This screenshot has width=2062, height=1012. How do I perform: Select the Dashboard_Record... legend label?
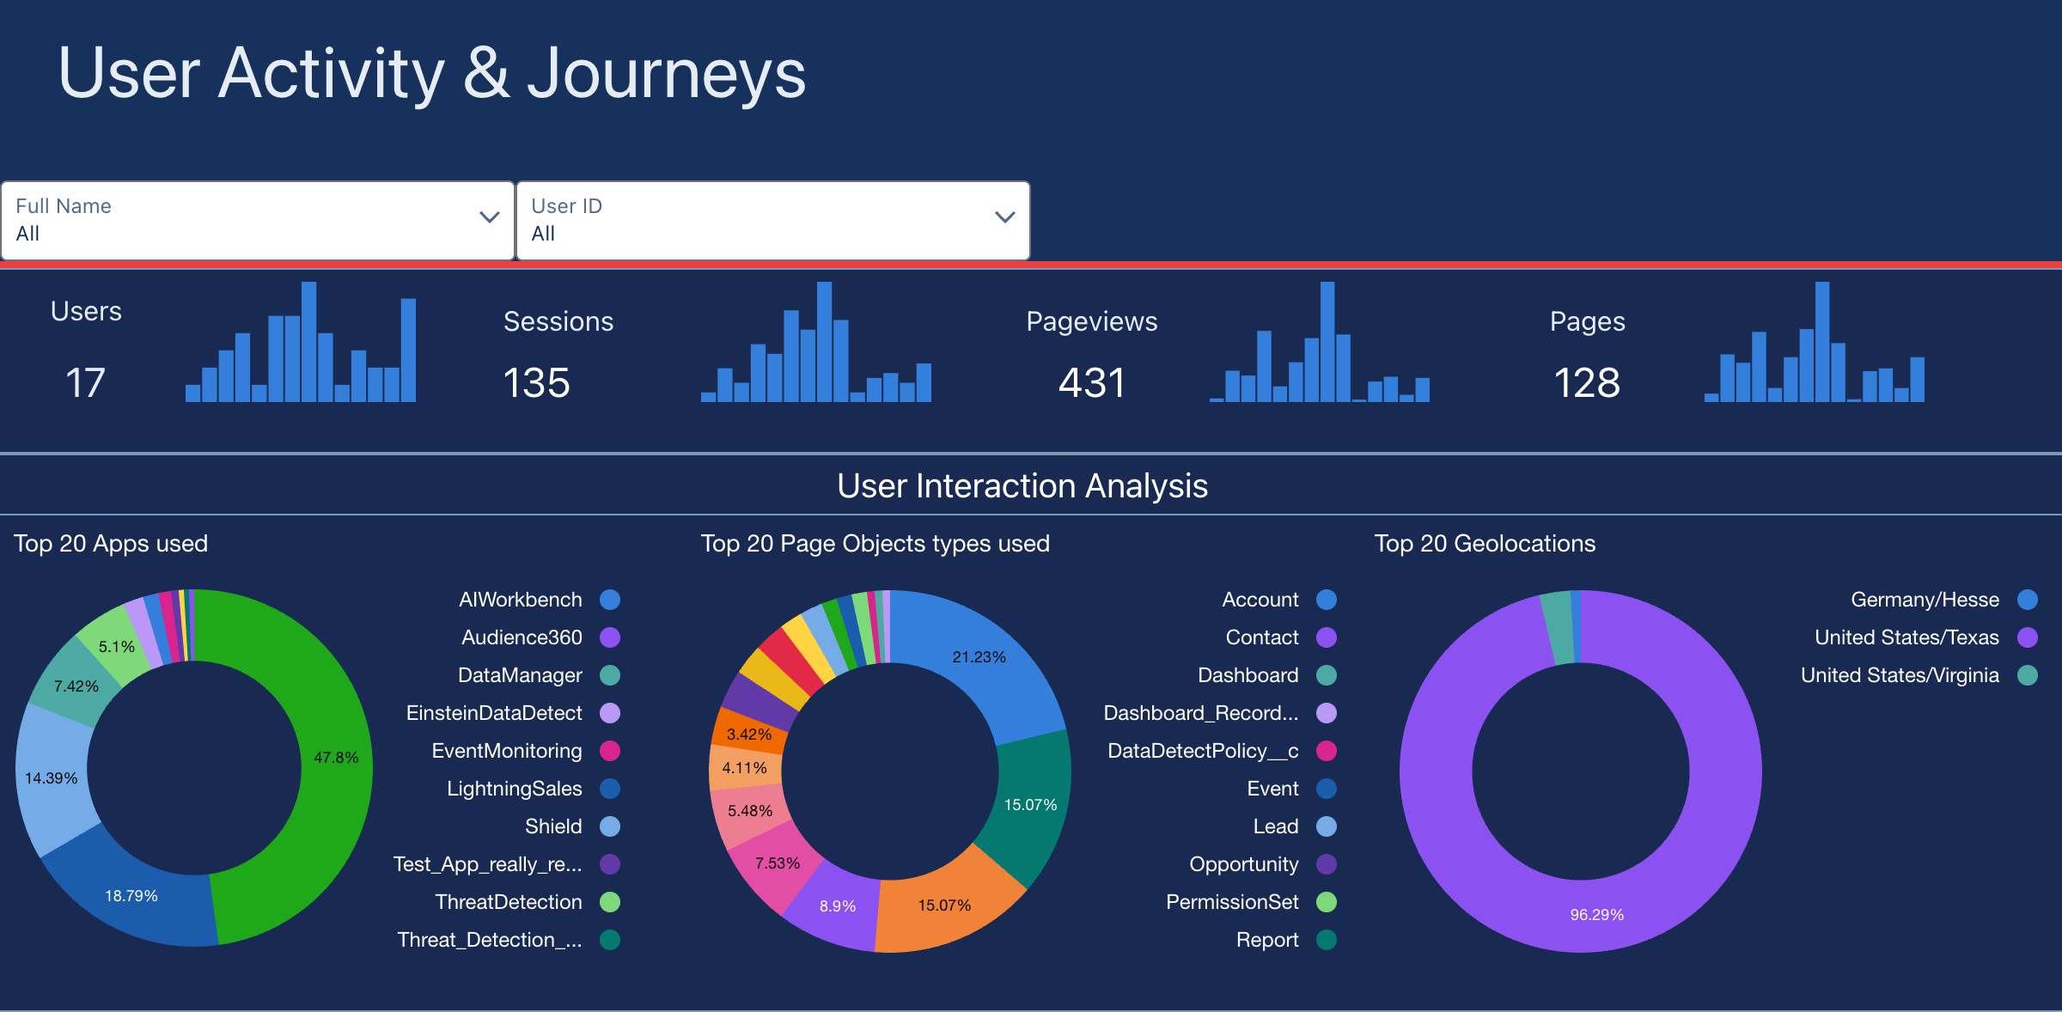coord(1201,713)
